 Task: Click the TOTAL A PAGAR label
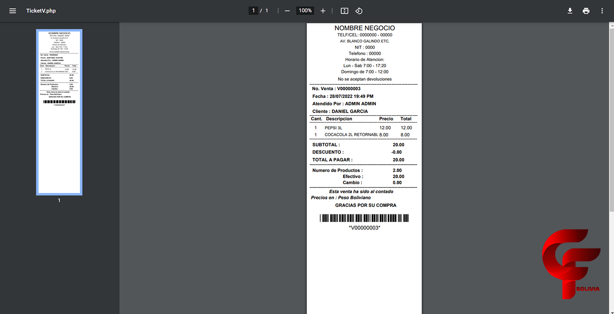click(333, 160)
